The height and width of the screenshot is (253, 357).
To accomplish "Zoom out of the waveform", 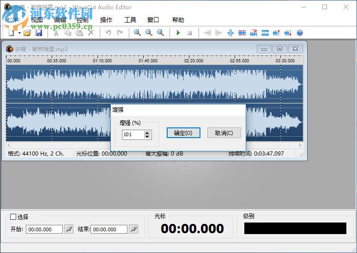I will (x=149, y=33).
